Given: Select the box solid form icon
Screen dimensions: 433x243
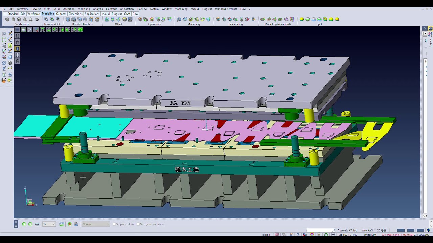Looking at the screenshot, I should pyautogui.click(x=7, y=19).
